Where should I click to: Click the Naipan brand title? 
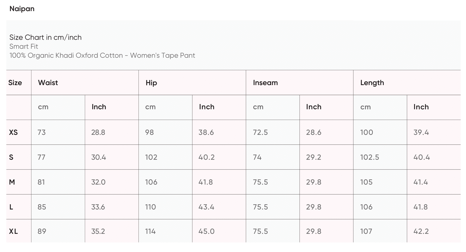click(22, 9)
